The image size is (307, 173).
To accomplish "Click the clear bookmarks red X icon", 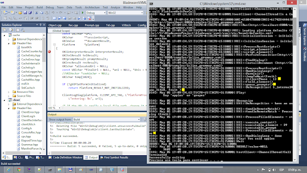I will [89, 18].
